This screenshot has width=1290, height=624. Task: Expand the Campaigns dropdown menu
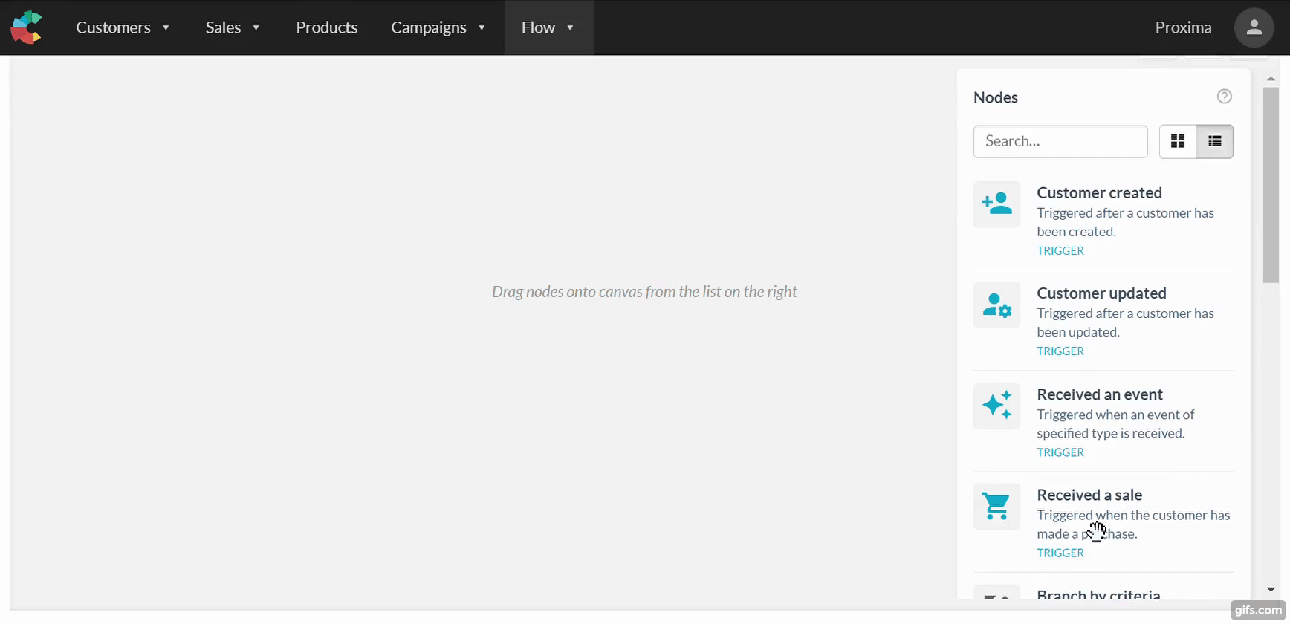coord(438,27)
